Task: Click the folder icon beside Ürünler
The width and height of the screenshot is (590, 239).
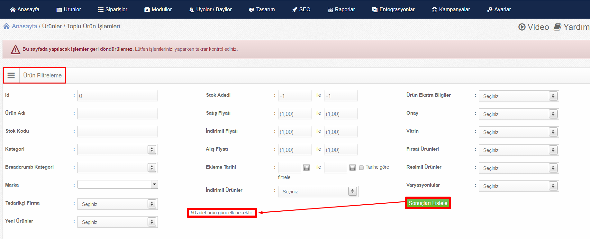Action: [x=59, y=10]
